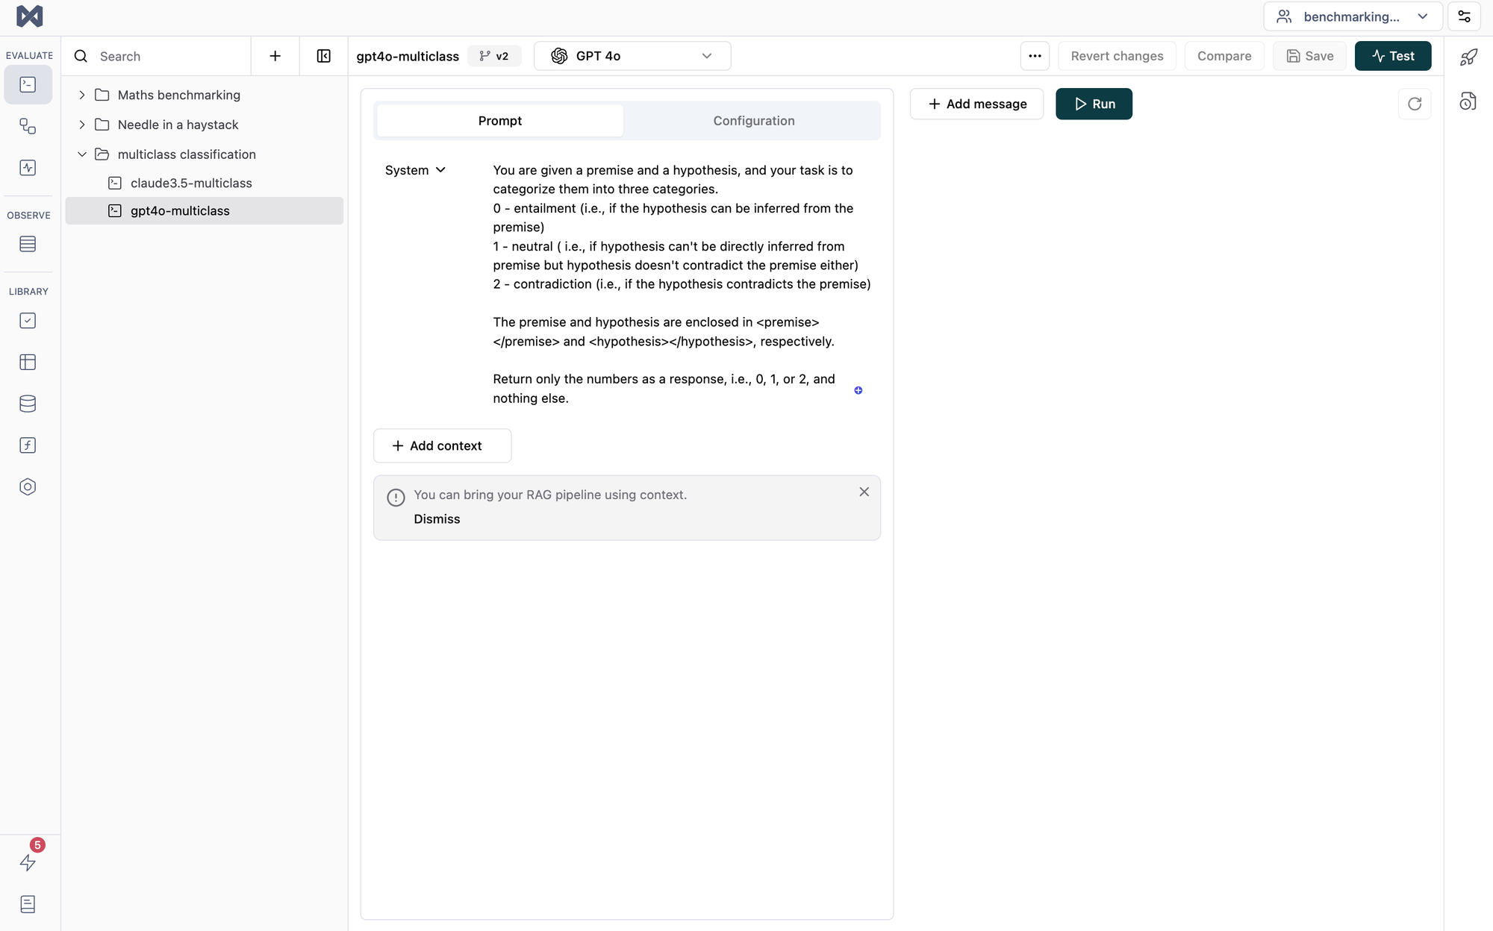Viewport: 1493px width, 931px height.
Task: Open settings sliders icon at top right
Action: (1464, 16)
